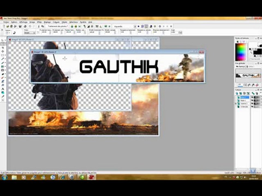The height and width of the screenshot is (196, 262).
Task: Select the Pan tool in tool palette
Action: coord(2,40)
